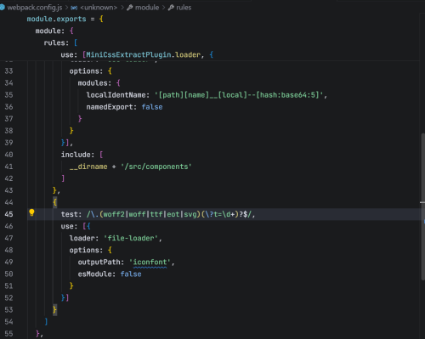Click __dirname on line 41
425x339 pixels.
point(88,167)
